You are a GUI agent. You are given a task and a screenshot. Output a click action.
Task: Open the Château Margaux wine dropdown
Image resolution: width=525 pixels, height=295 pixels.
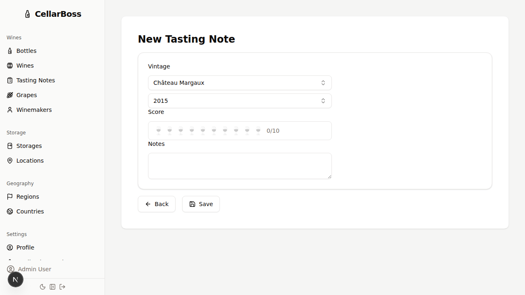240,83
